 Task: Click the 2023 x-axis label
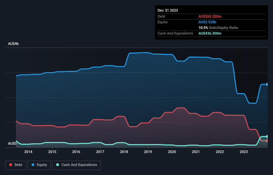(x=244, y=152)
